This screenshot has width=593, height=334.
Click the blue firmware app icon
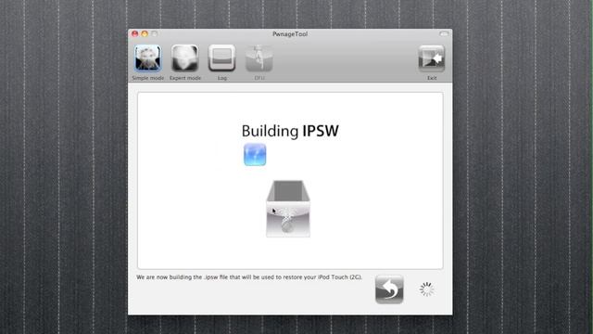pyautogui.click(x=255, y=155)
